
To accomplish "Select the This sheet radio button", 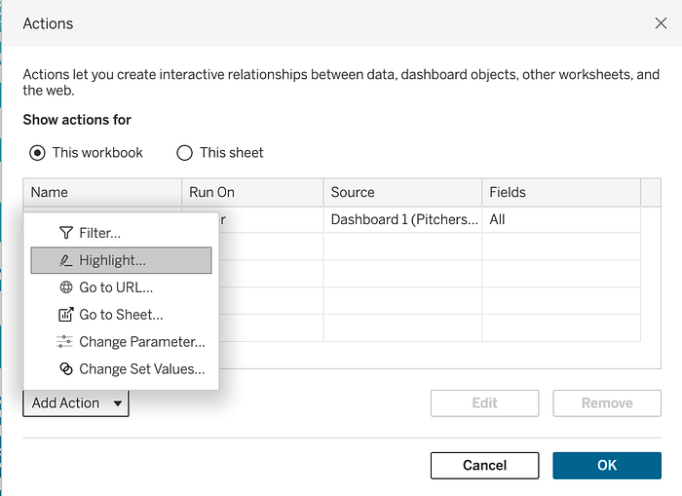I will pyautogui.click(x=184, y=153).
